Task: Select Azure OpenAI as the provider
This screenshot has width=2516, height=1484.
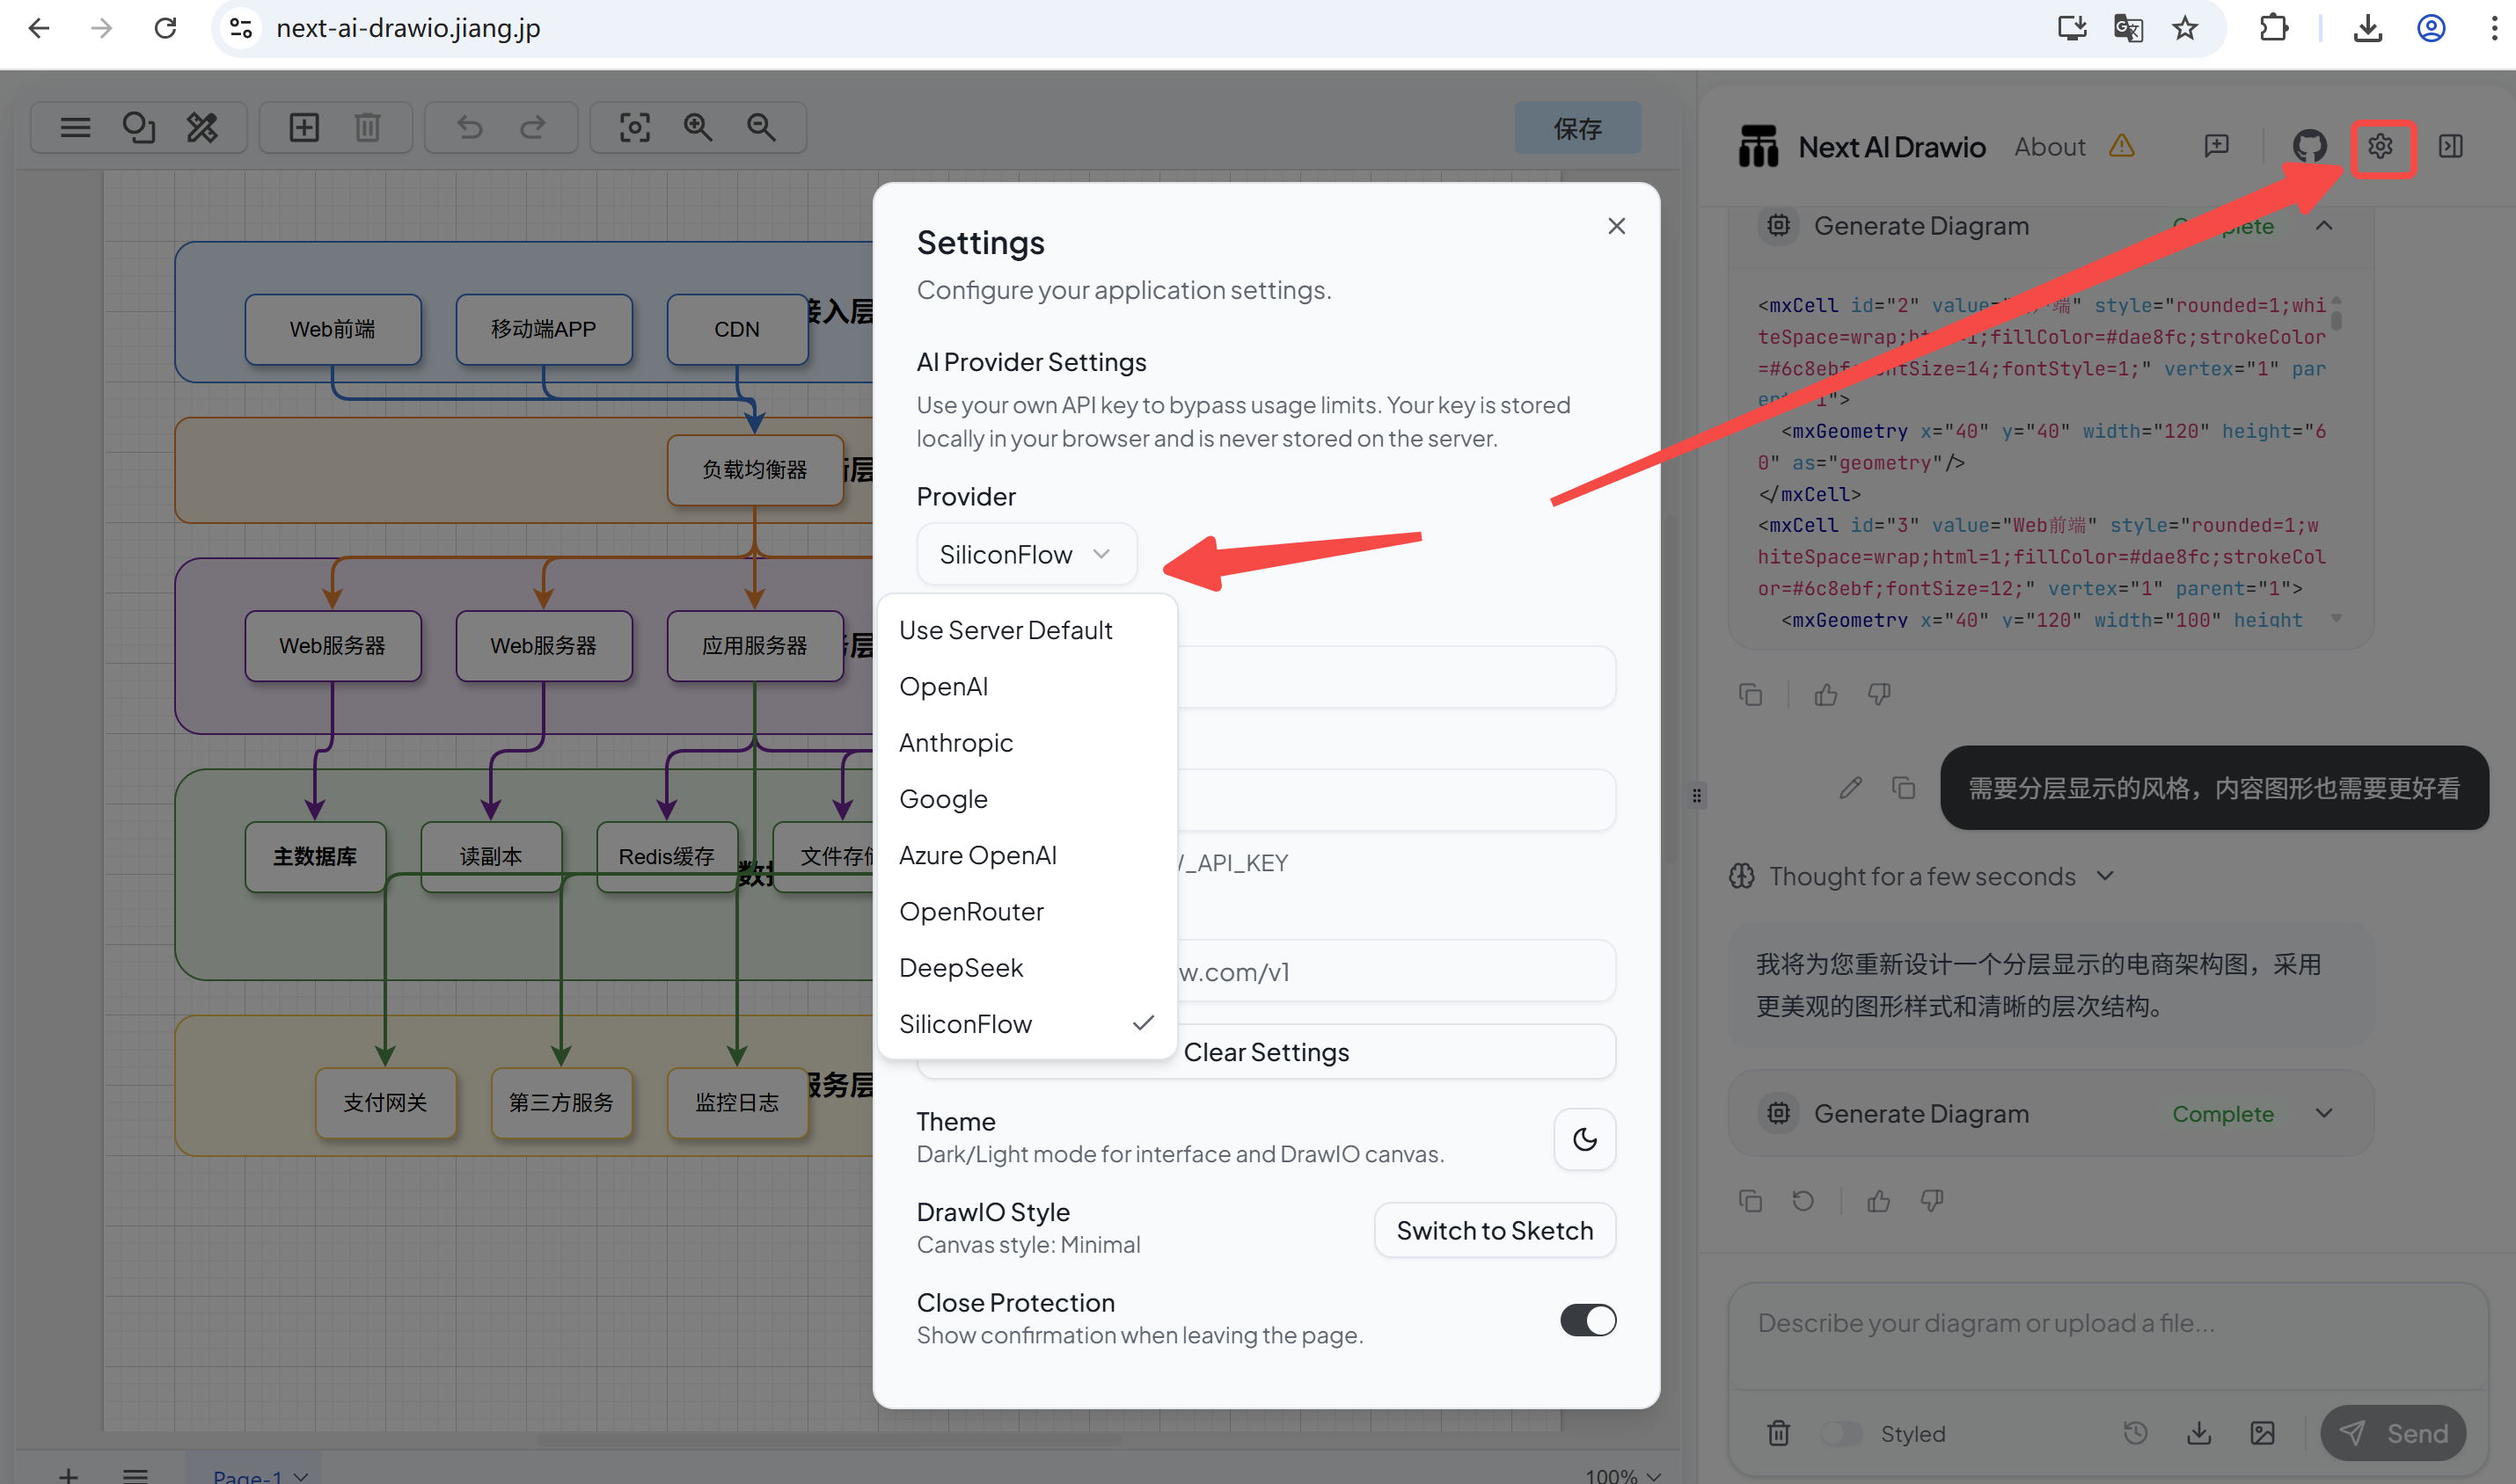Action: [1027, 855]
